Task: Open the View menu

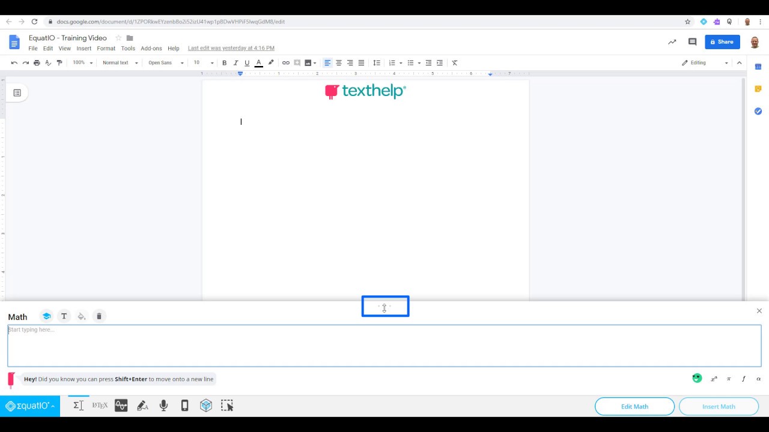Action: (x=64, y=49)
